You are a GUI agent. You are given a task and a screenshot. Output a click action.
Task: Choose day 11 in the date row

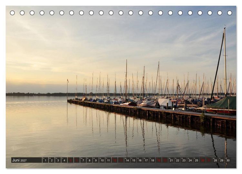click(108, 160)
